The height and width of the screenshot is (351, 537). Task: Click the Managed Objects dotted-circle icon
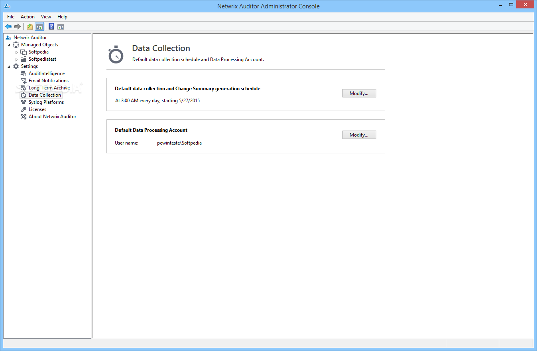pyautogui.click(x=16, y=45)
